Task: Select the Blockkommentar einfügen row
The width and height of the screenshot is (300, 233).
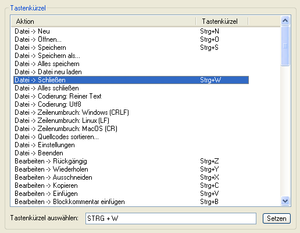Action: click(x=131, y=202)
